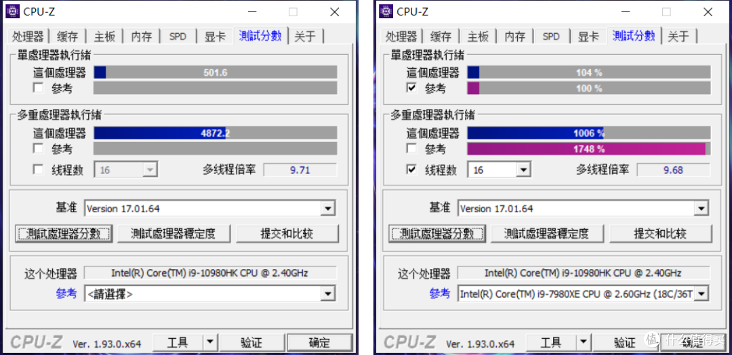Viewport: 732px width, 355px height.
Task: Click 多线程倍率 value 9.68 field
Action: (673, 170)
